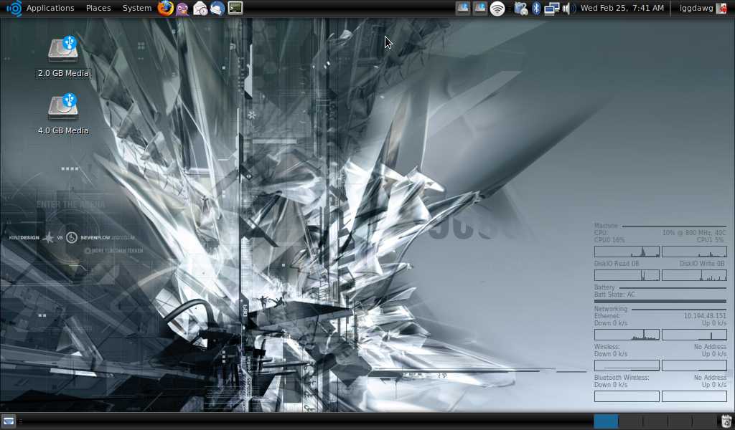Image resolution: width=735 pixels, height=430 pixels.
Task: Open the Places menu
Action: point(98,8)
